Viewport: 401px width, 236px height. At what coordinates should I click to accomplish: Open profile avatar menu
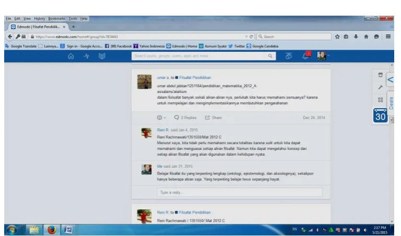pos(322,56)
